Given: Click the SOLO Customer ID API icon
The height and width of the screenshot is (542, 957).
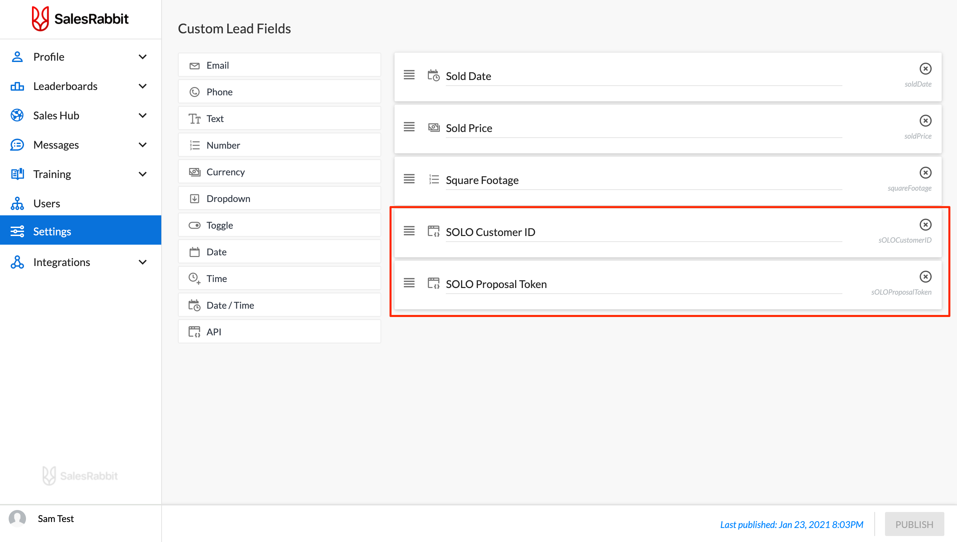Looking at the screenshot, I should pyautogui.click(x=434, y=231).
